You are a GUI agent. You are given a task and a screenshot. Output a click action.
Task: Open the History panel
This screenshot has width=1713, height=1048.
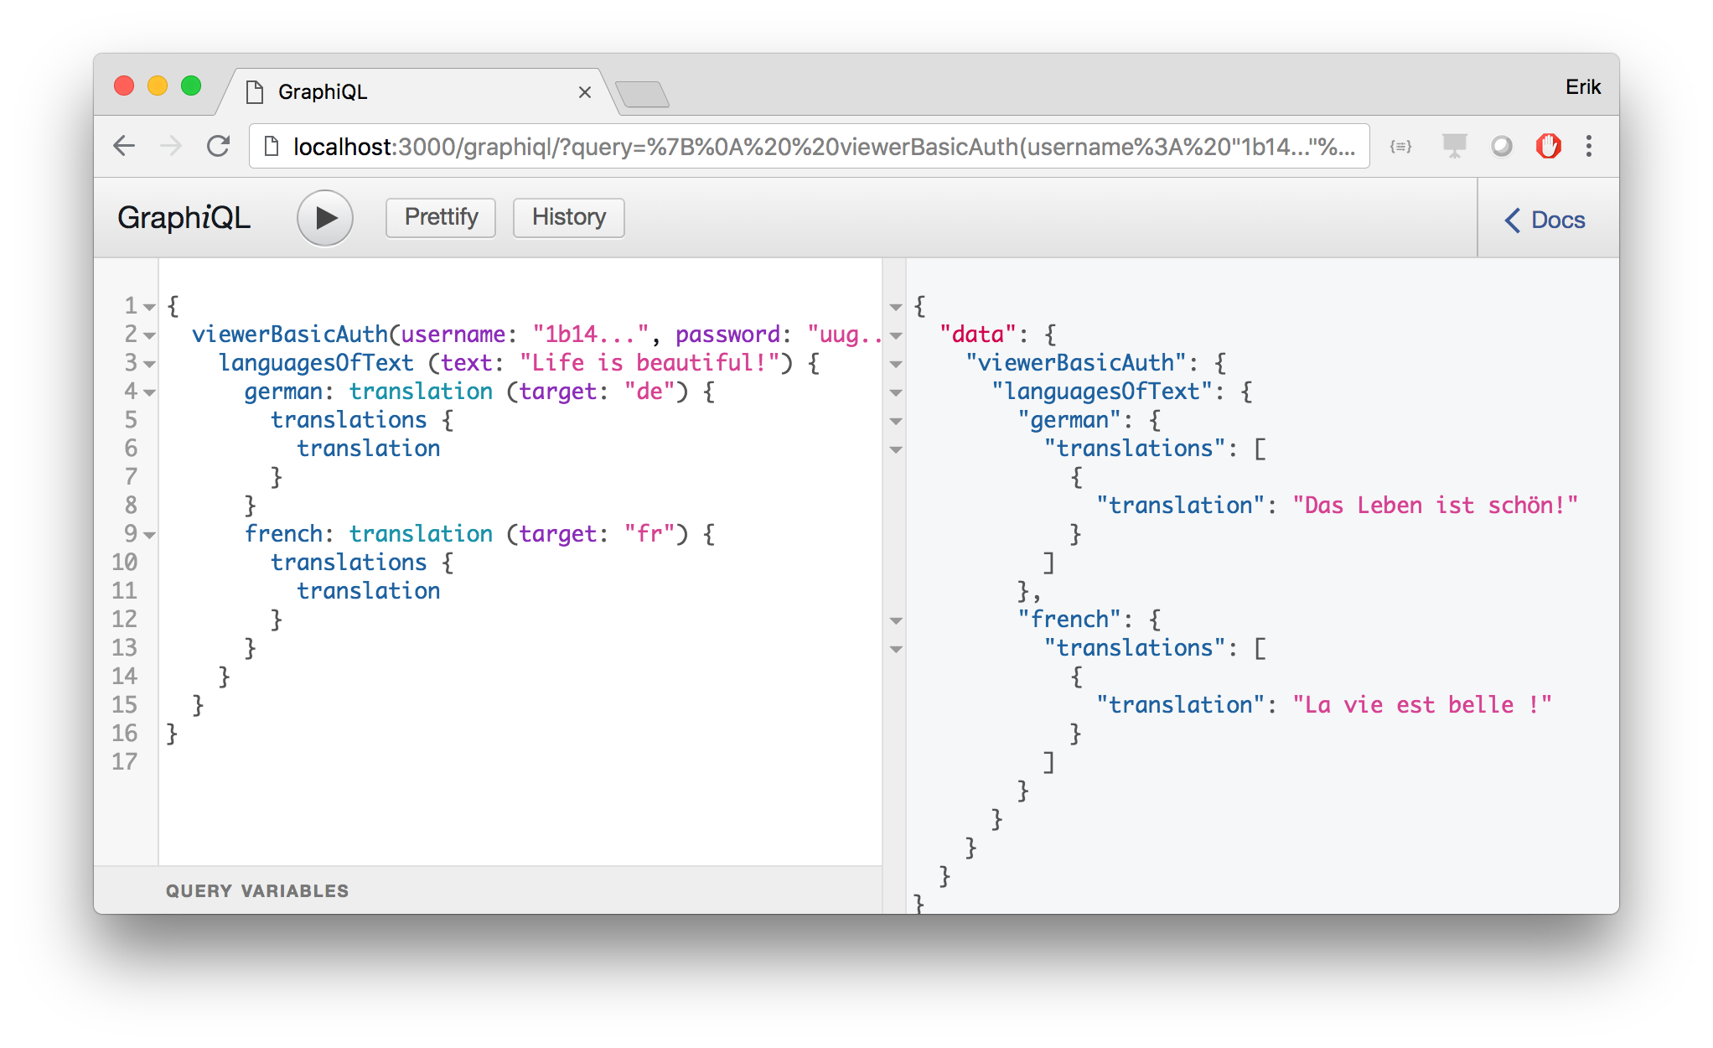pyautogui.click(x=569, y=218)
